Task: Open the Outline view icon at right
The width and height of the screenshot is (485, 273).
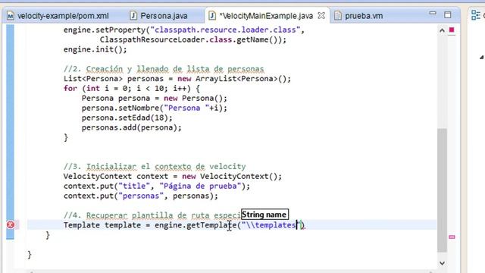Action: (x=476, y=15)
